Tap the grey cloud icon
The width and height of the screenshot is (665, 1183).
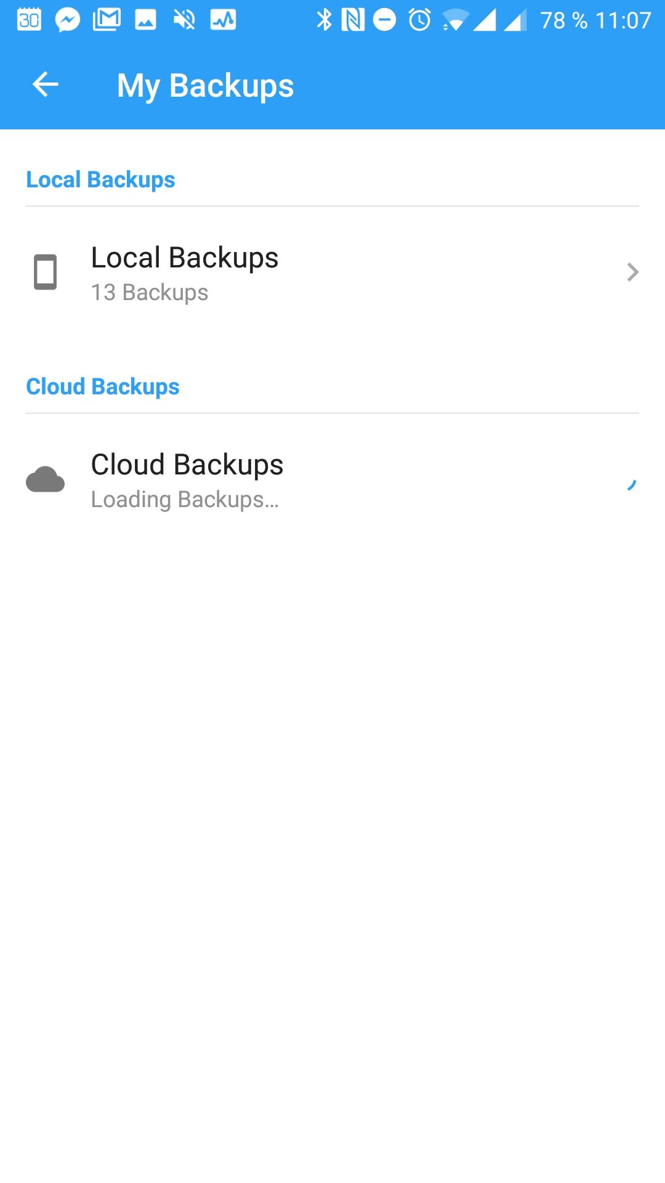point(45,479)
